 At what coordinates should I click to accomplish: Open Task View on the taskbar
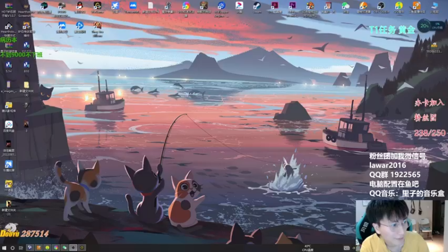[x=21, y=248]
